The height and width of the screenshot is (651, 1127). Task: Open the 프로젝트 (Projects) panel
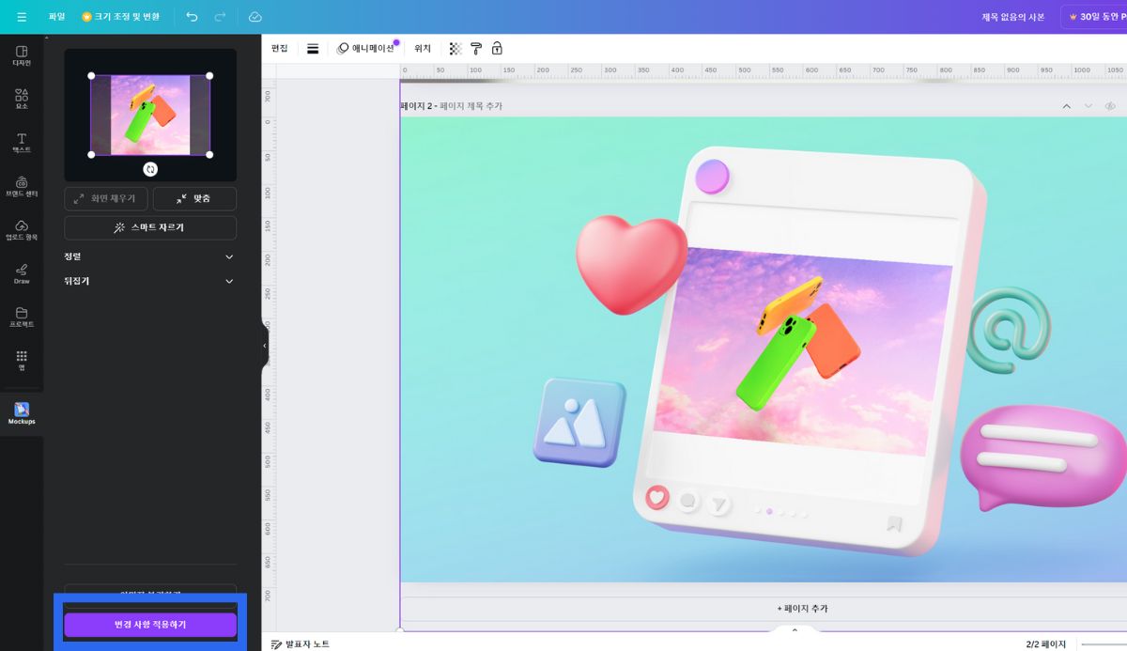pos(22,317)
